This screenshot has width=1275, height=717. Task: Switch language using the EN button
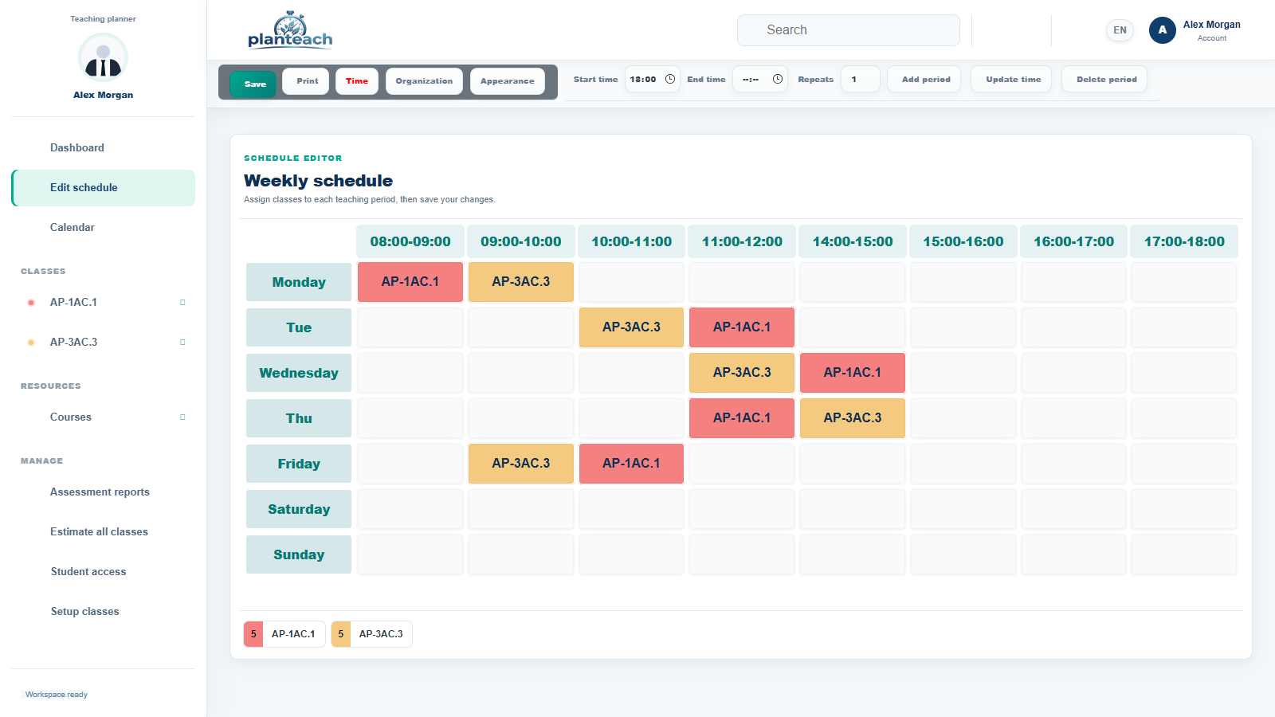[x=1120, y=30]
